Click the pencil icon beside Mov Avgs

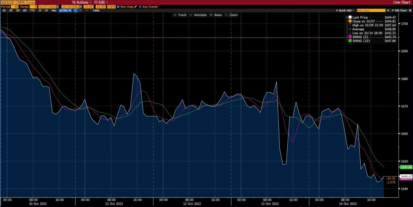pyautogui.click(x=135, y=7)
